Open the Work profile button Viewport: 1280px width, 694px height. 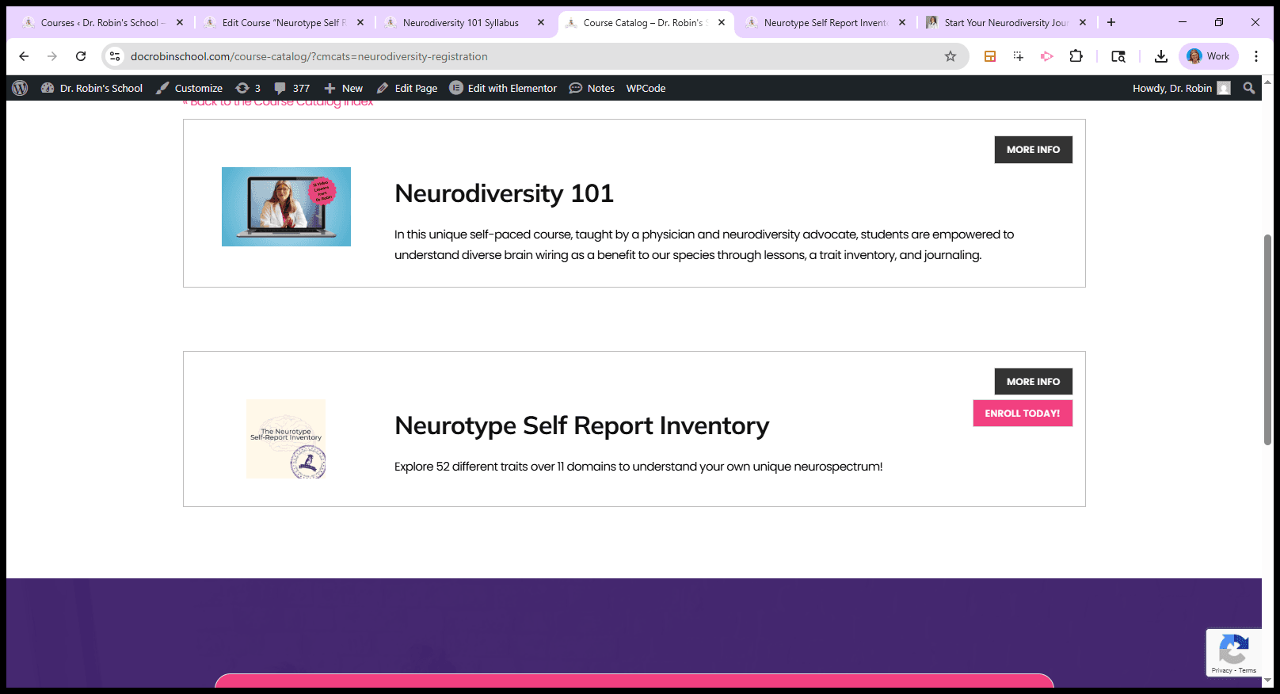tap(1209, 56)
